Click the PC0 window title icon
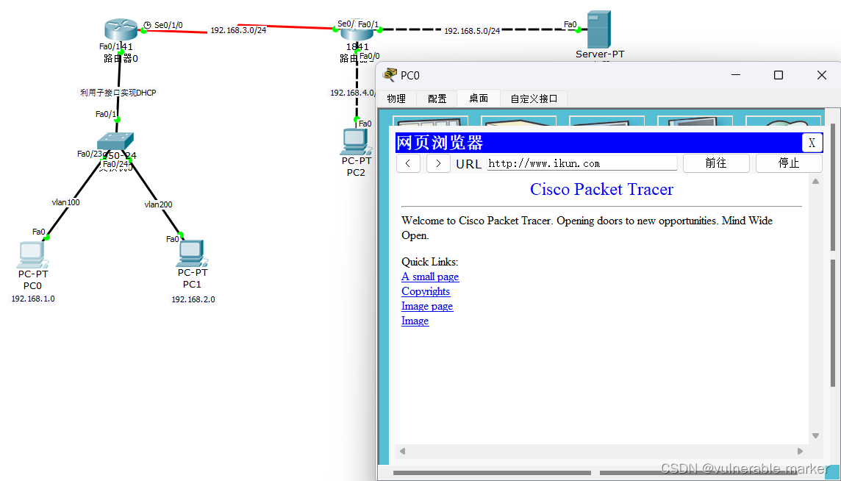This screenshot has height=481, width=841. point(390,75)
